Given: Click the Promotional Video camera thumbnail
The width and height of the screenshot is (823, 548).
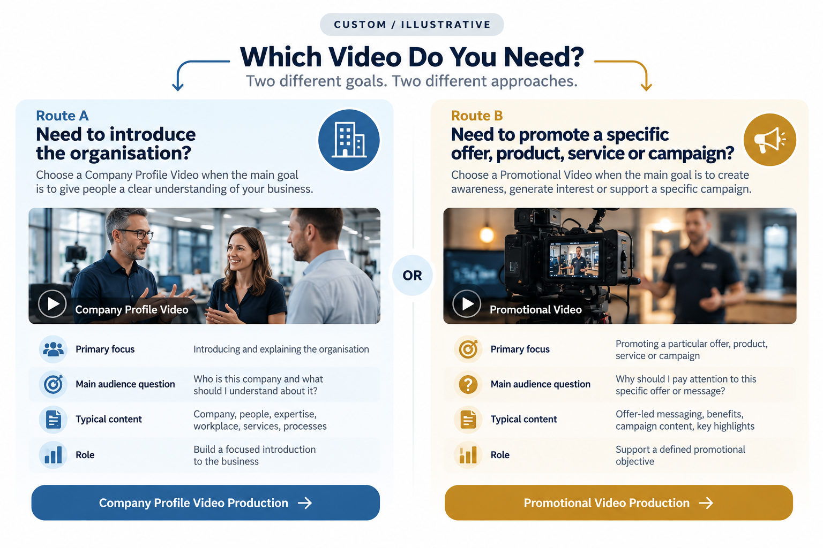Looking at the screenshot, I should (x=620, y=266).
